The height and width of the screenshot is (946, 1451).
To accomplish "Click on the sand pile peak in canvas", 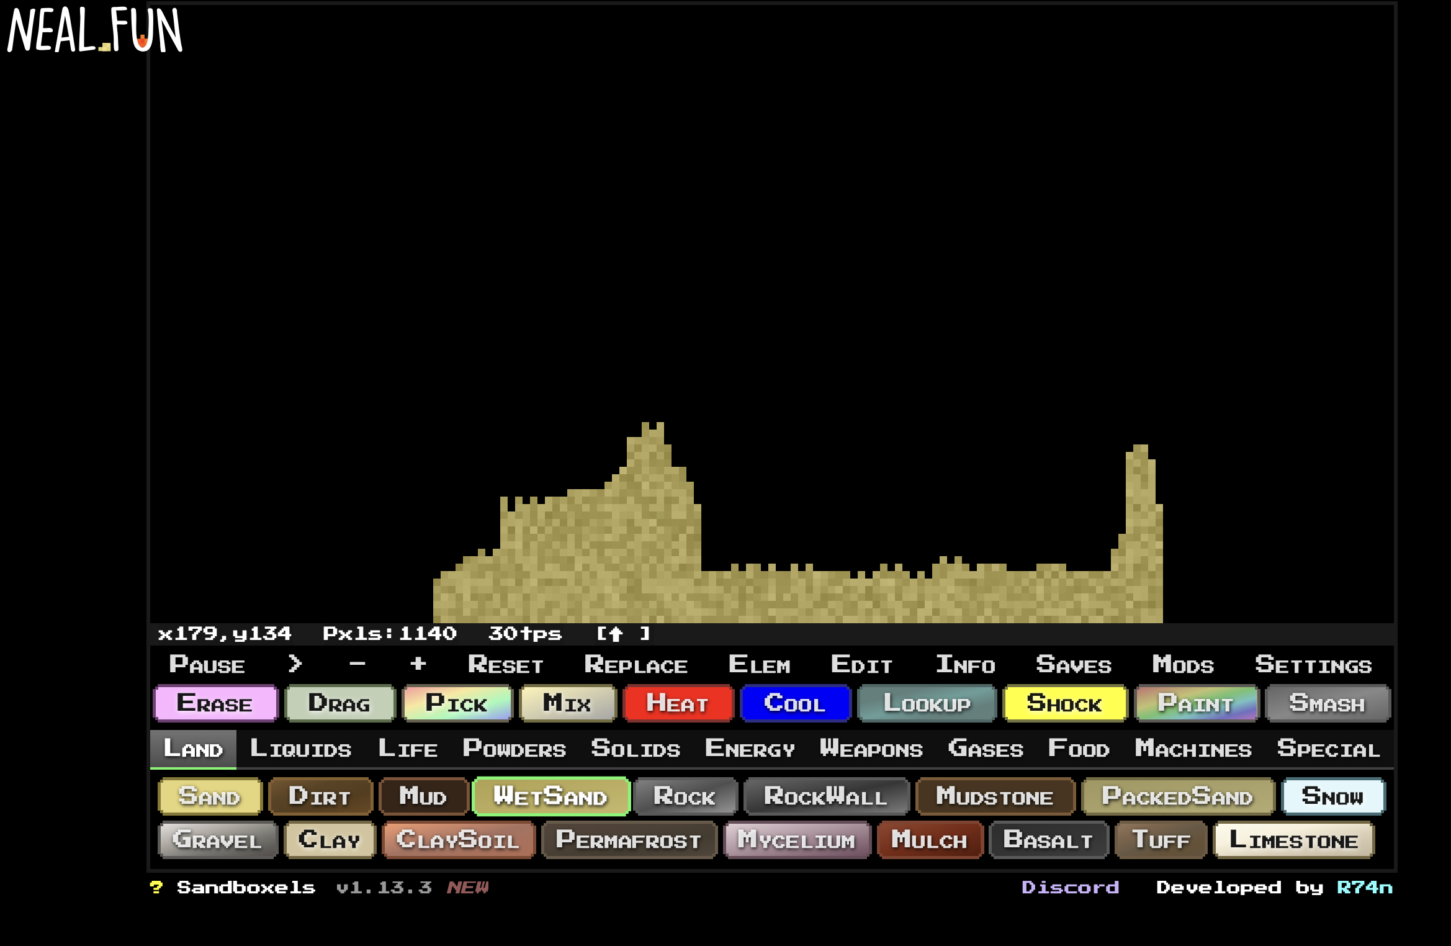I will pyautogui.click(x=652, y=435).
